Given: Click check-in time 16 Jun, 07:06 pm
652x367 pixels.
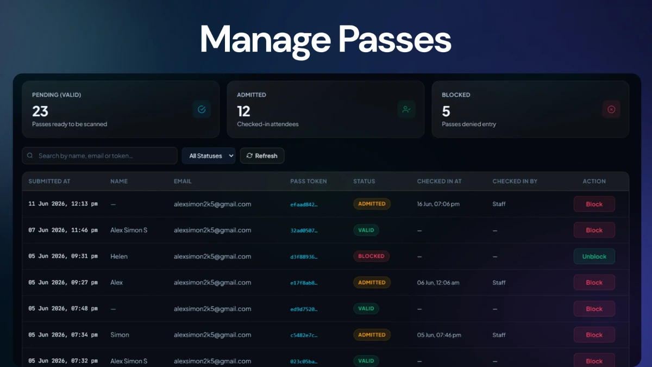Looking at the screenshot, I should (438, 204).
